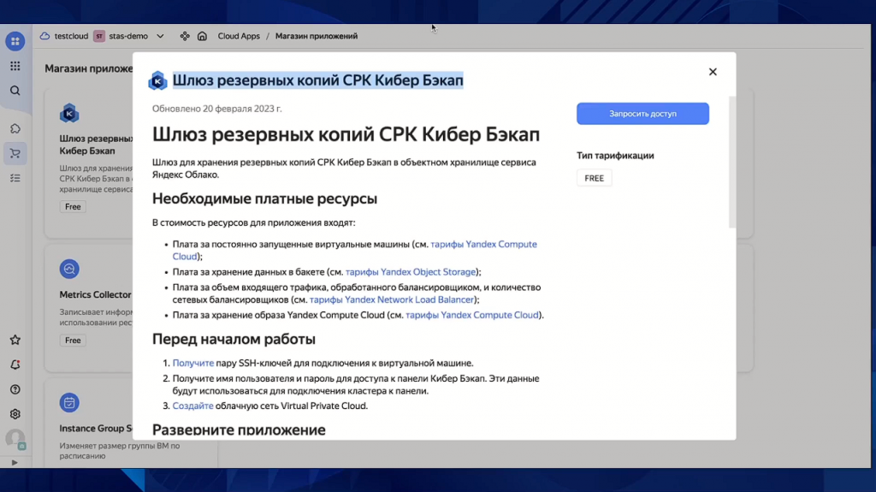Click the testcloud cloud name

tap(71, 36)
